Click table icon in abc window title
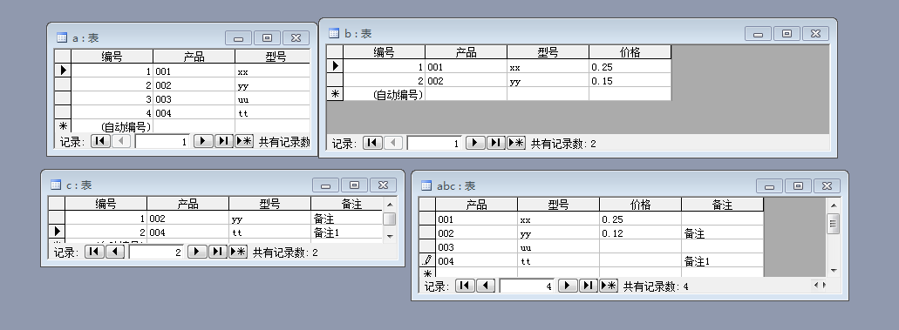This screenshot has width=899, height=330. tap(426, 185)
